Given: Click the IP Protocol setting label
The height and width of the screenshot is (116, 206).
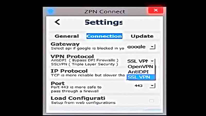Looking at the screenshot, I should click(x=69, y=71).
